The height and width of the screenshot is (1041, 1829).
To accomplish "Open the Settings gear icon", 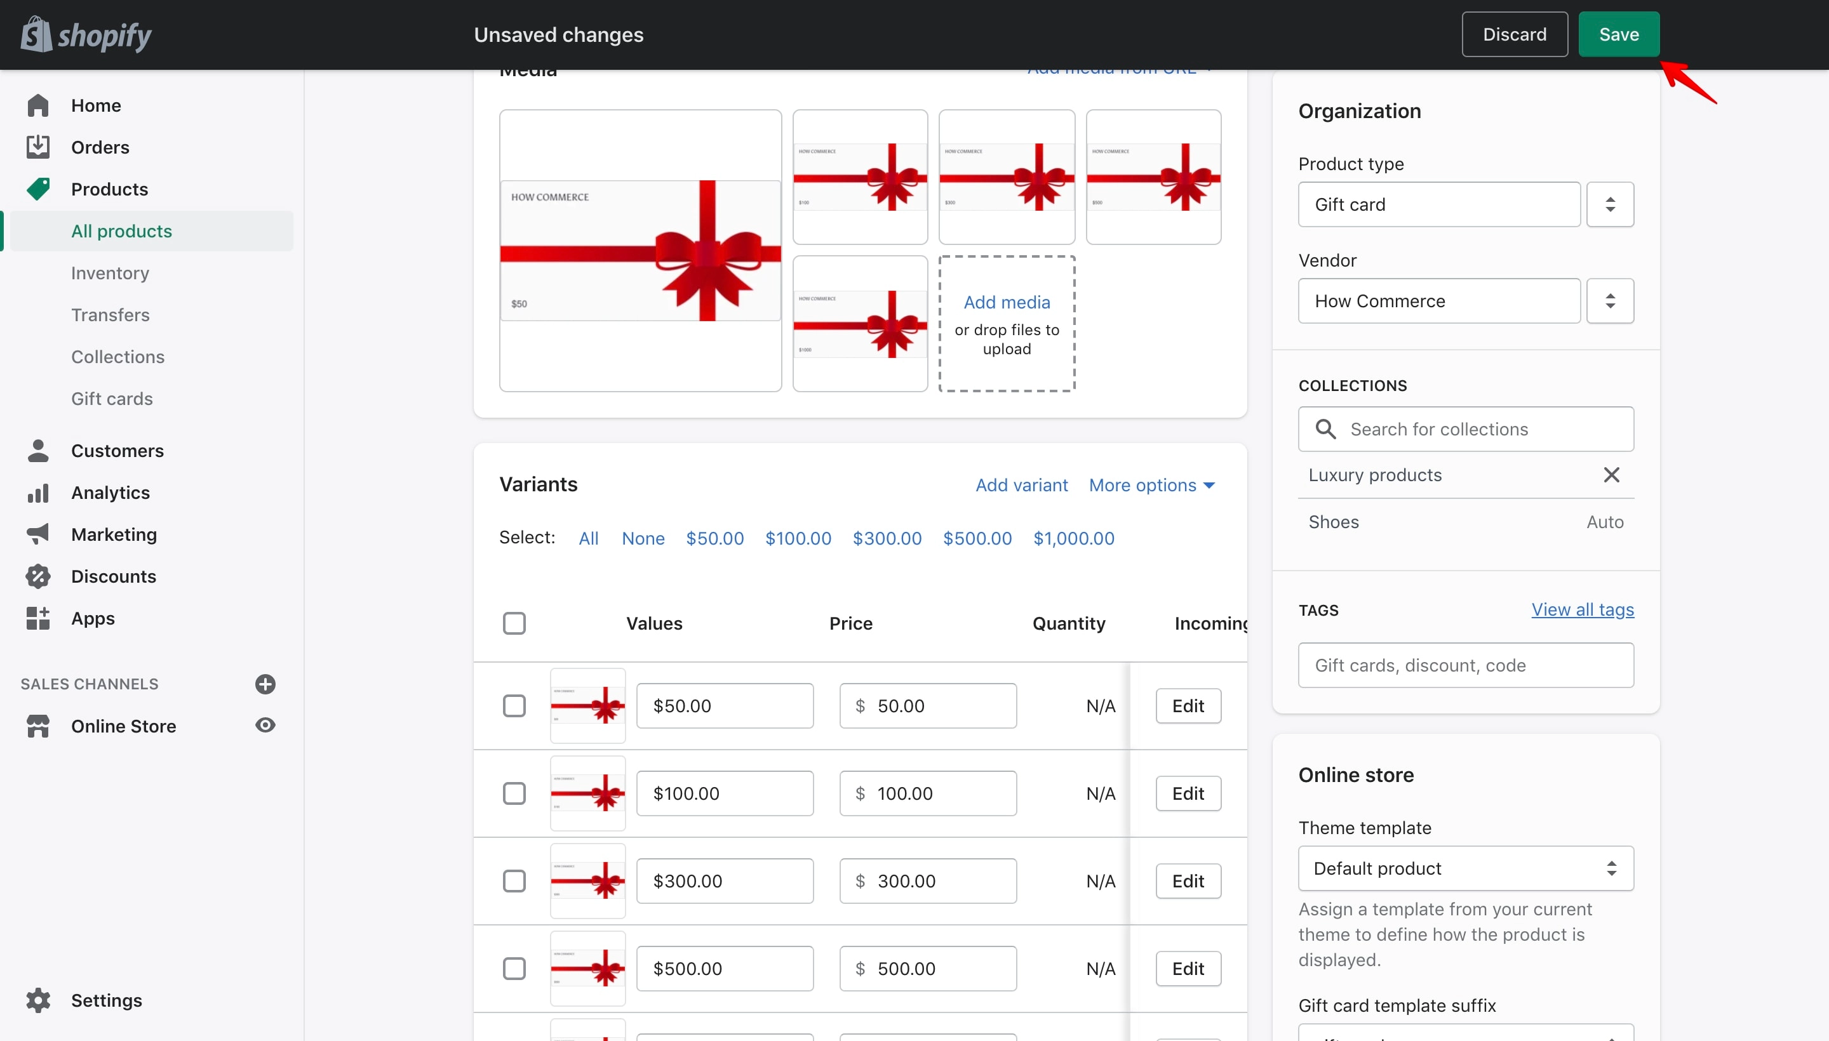I will pyautogui.click(x=38, y=1000).
